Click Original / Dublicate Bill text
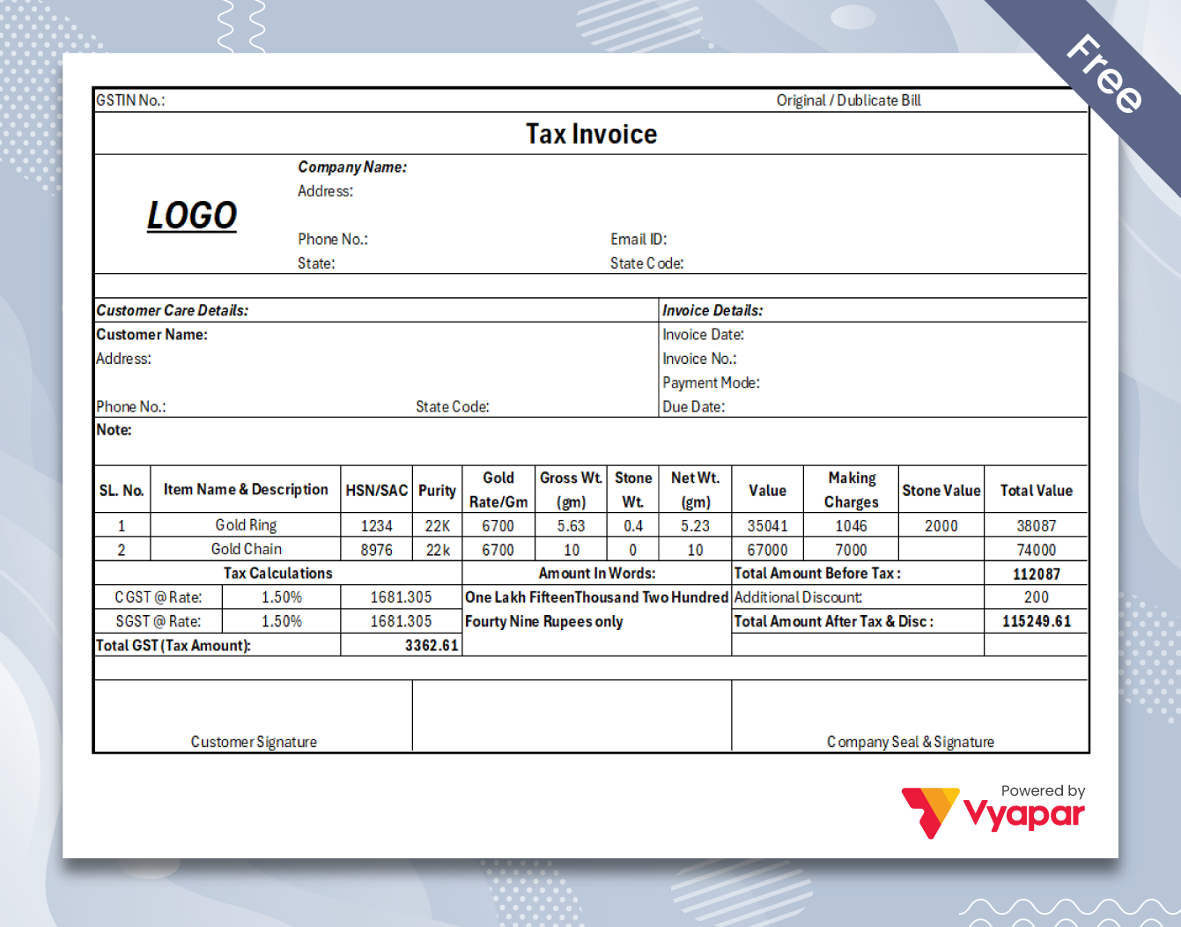The image size is (1181, 927). tap(848, 100)
